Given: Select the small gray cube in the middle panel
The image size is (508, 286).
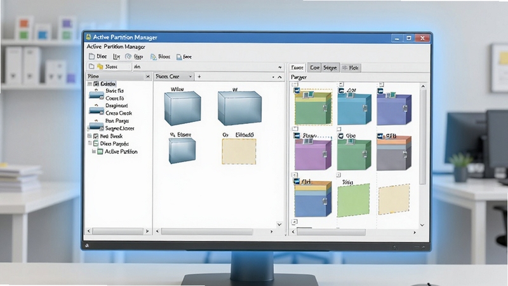Looking at the screenshot, I should (x=182, y=151).
